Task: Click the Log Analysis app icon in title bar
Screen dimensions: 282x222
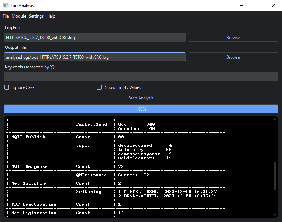Action: coord(6,5)
